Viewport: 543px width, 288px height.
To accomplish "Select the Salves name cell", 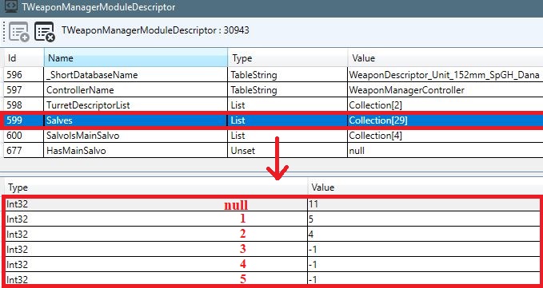I will point(136,120).
